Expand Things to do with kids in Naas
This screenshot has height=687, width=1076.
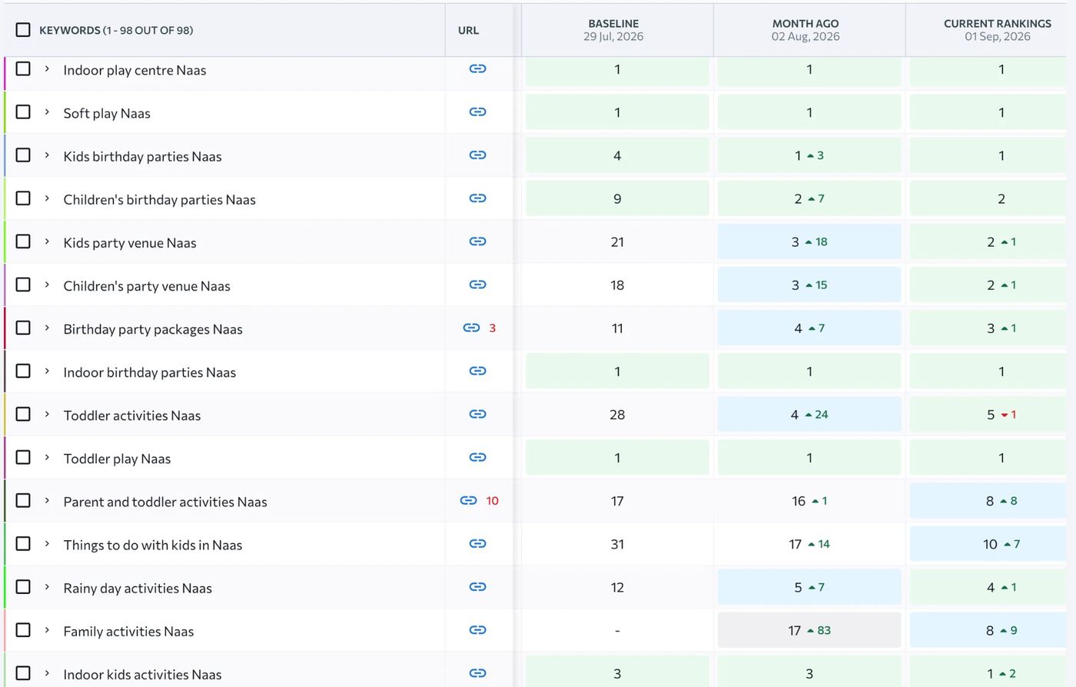47,544
